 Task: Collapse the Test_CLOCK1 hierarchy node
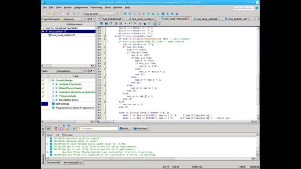click(43, 31)
